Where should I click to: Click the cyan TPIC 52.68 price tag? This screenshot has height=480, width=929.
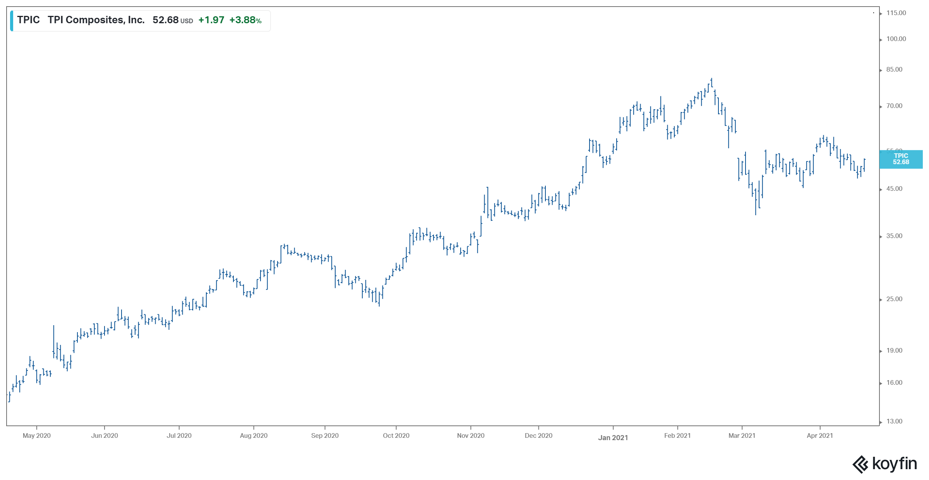(x=901, y=159)
